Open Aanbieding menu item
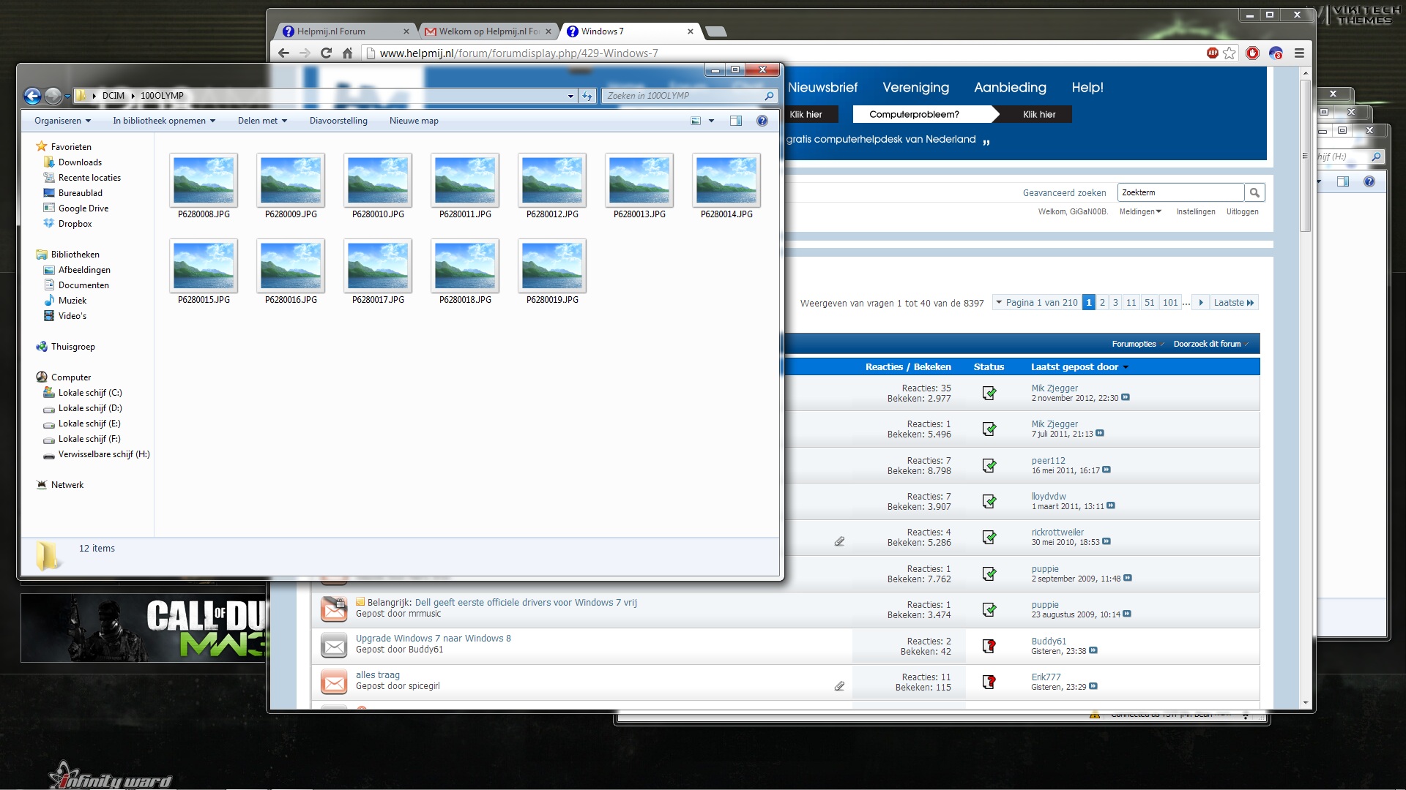1406x790 pixels. point(1010,87)
